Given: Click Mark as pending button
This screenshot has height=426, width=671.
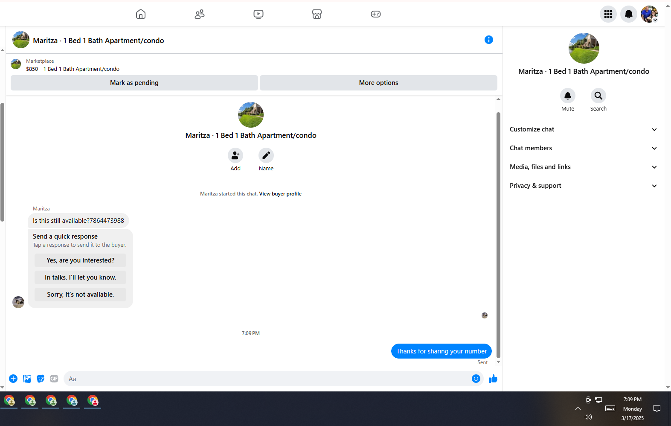Looking at the screenshot, I should 134,83.
